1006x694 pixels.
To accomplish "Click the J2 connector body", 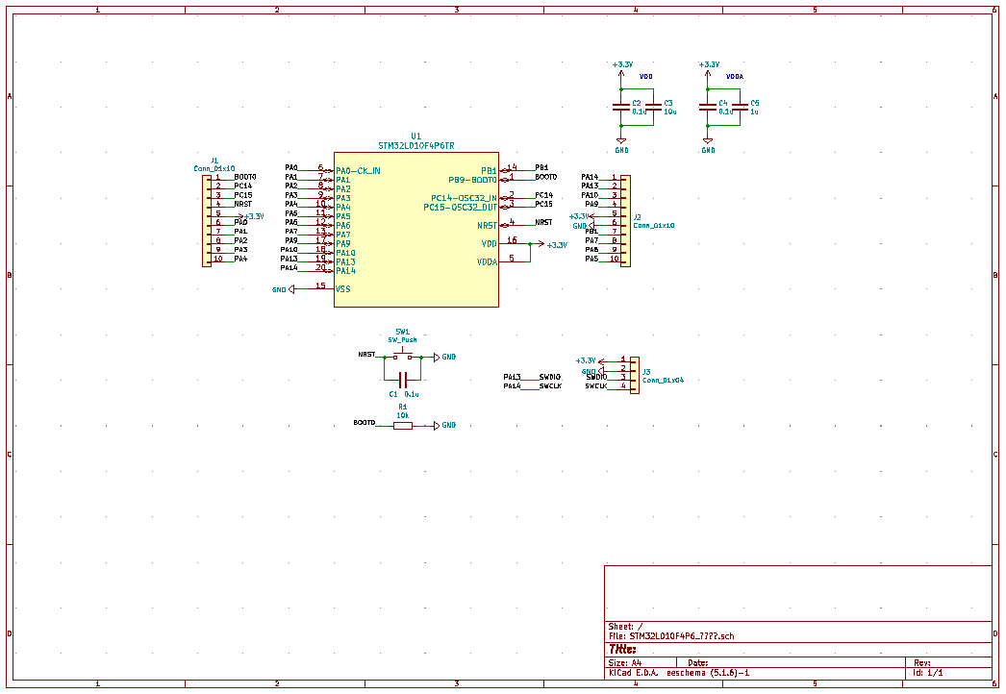I will click(626, 218).
